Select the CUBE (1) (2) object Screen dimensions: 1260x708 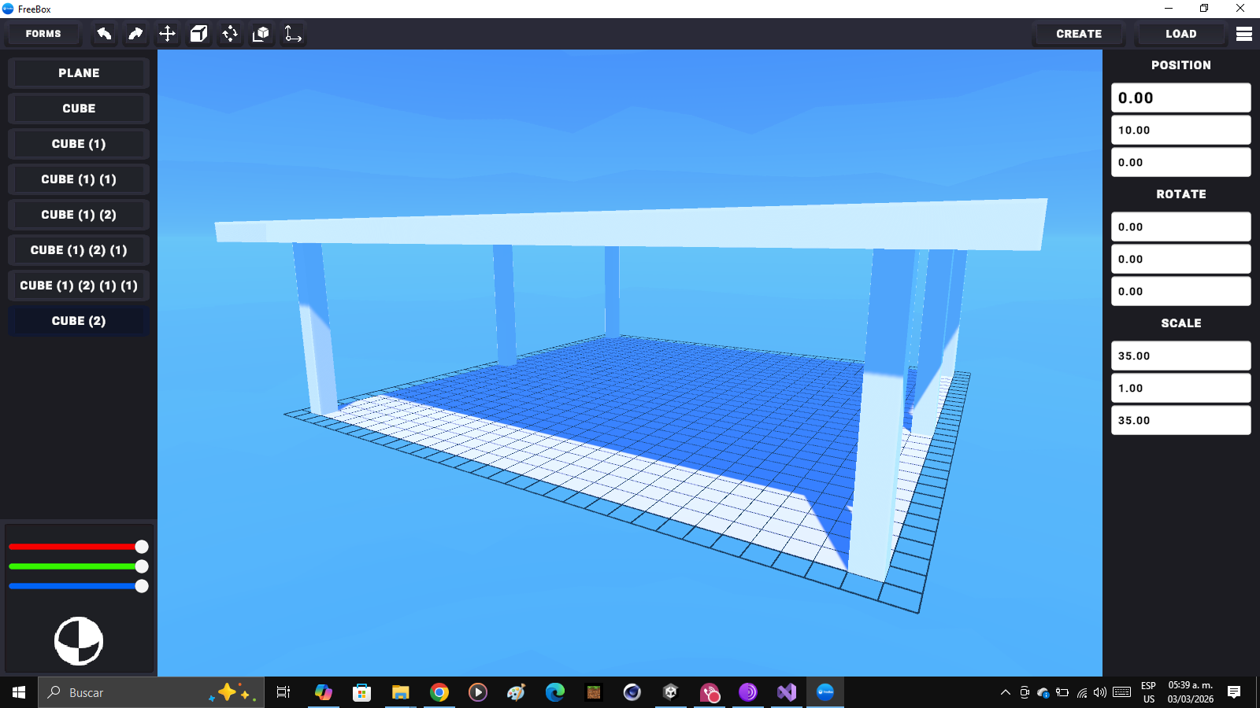point(79,215)
